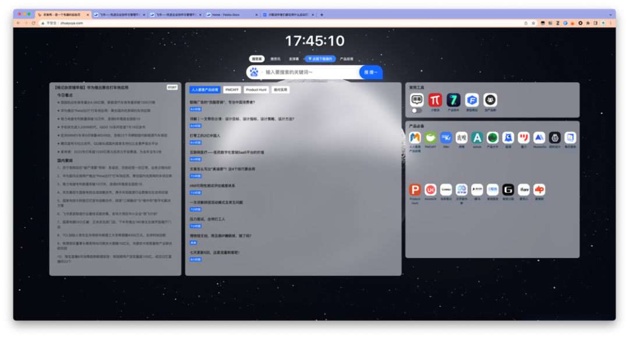Open the 发现报告 icon
Image resolution: width=629 pixels, height=338 pixels.
[492, 190]
